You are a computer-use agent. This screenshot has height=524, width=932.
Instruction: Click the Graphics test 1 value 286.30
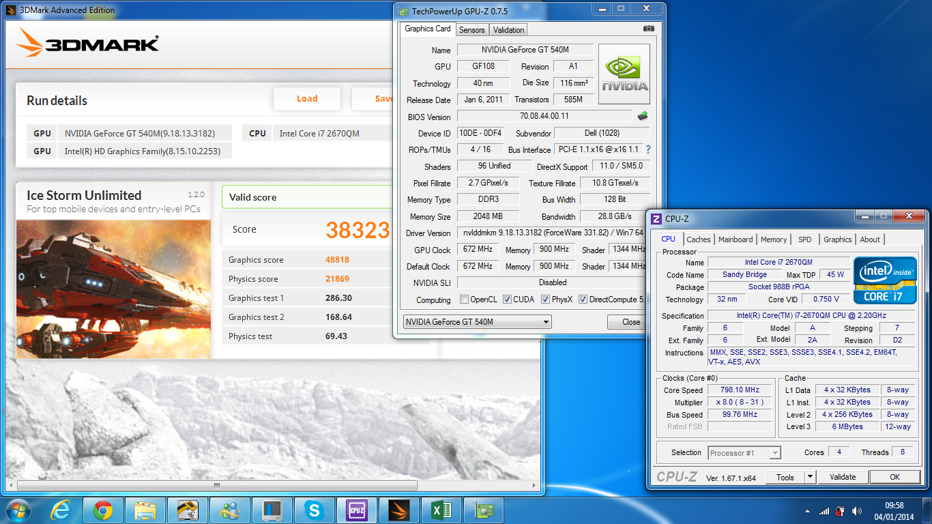point(338,298)
